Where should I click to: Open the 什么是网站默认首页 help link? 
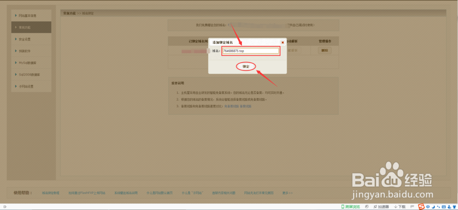(x=159, y=193)
